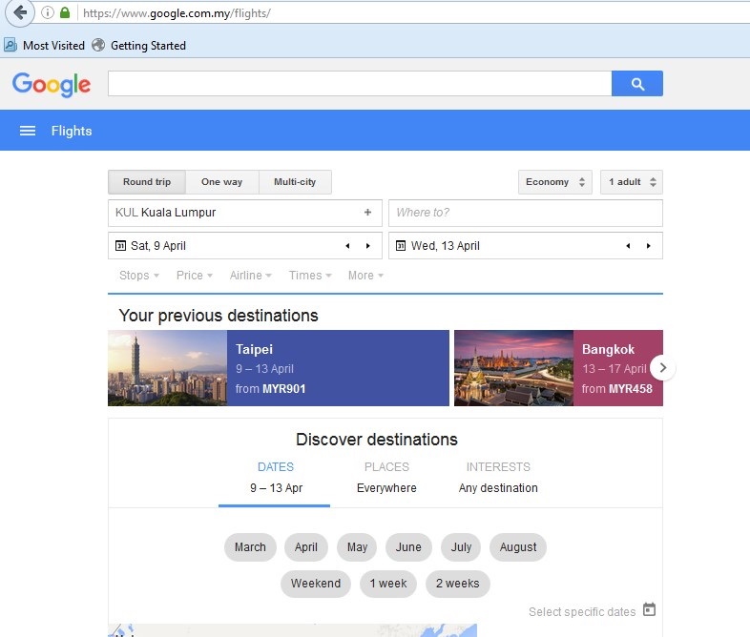
Task: Expand the Airline filter dropdown
Action: (x=251, y=276)
